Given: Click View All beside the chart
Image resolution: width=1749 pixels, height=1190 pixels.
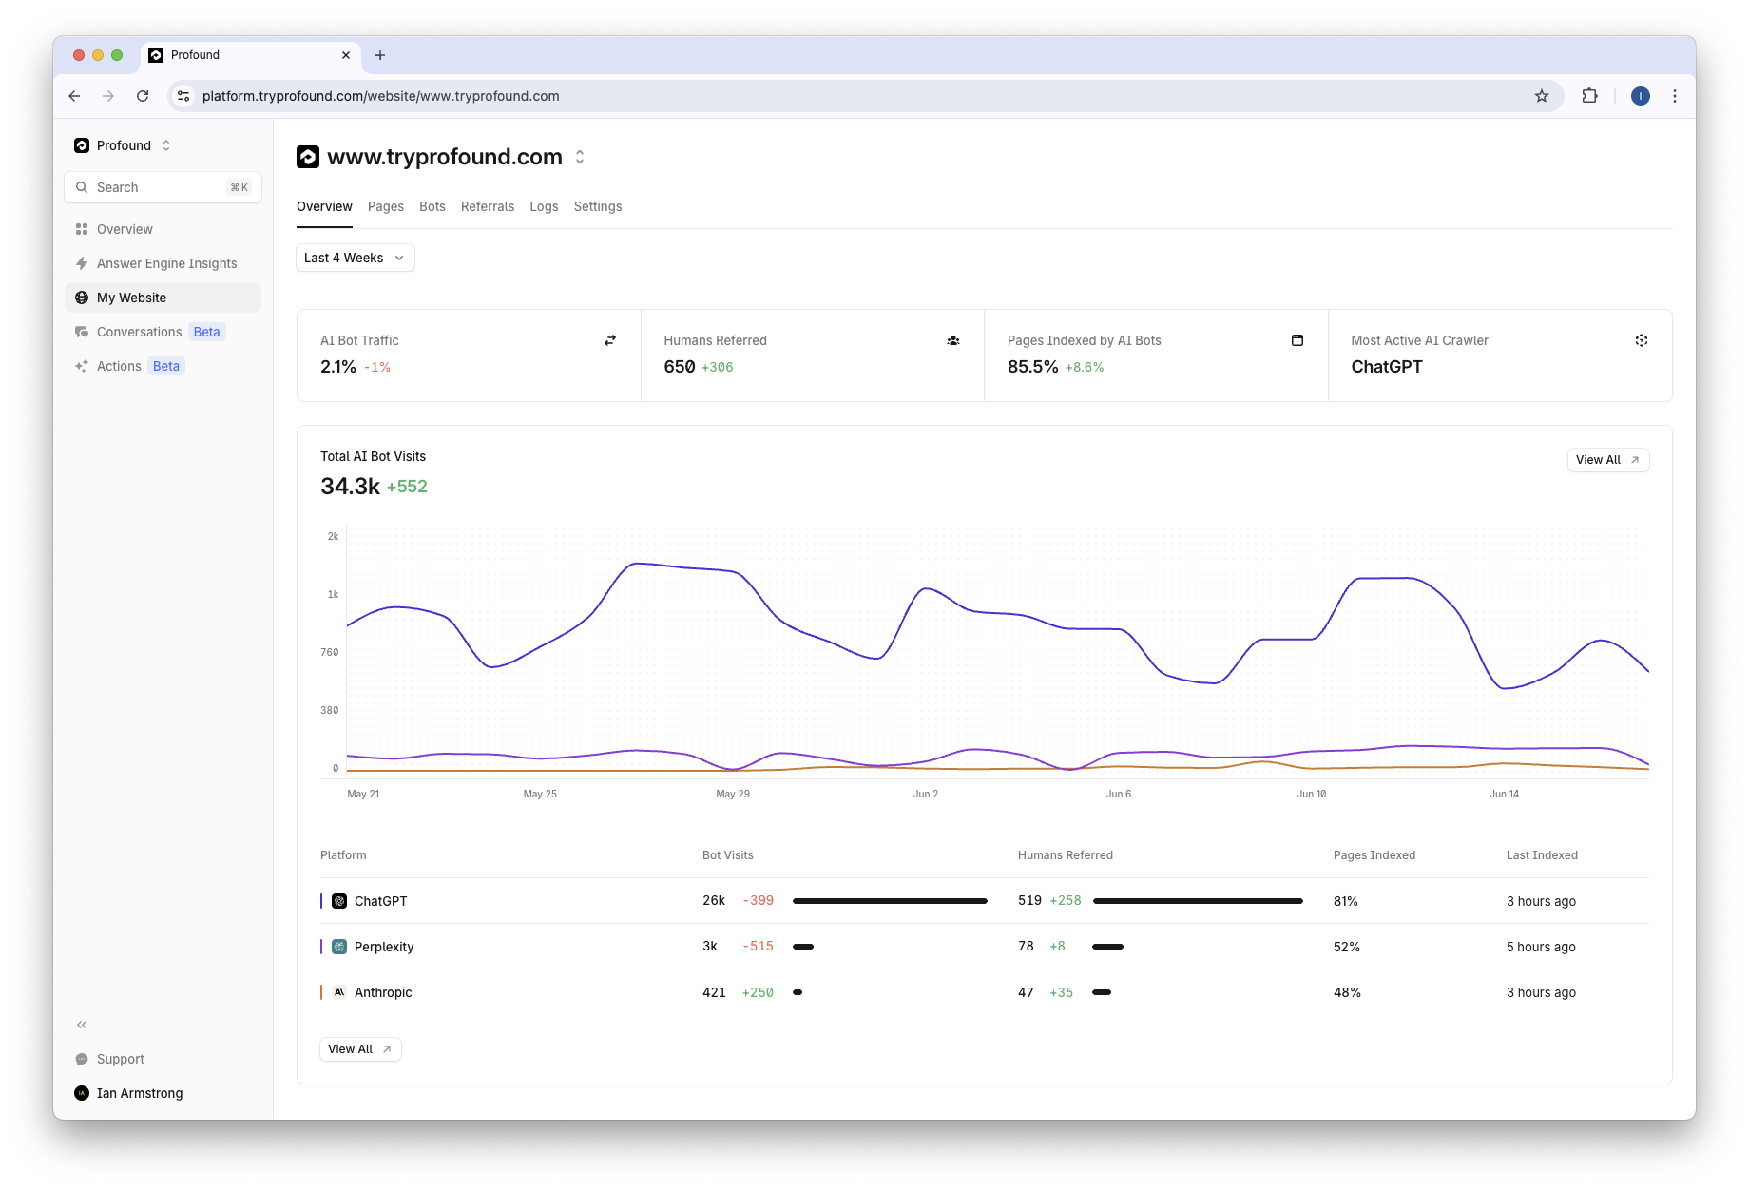Looking at the screenshot, I should pos(1608,460).
